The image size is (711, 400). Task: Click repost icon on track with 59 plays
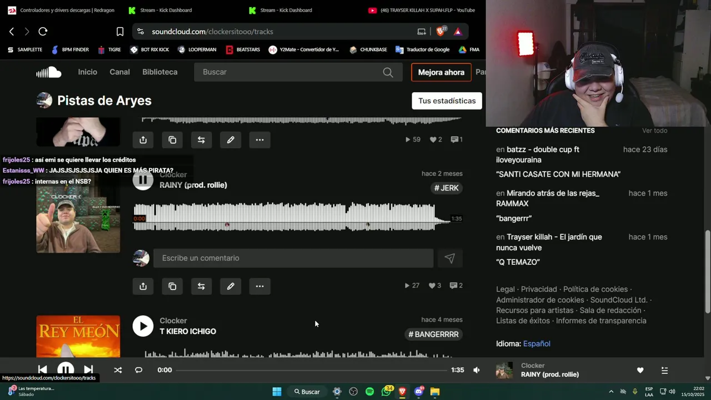coord(201,140)
